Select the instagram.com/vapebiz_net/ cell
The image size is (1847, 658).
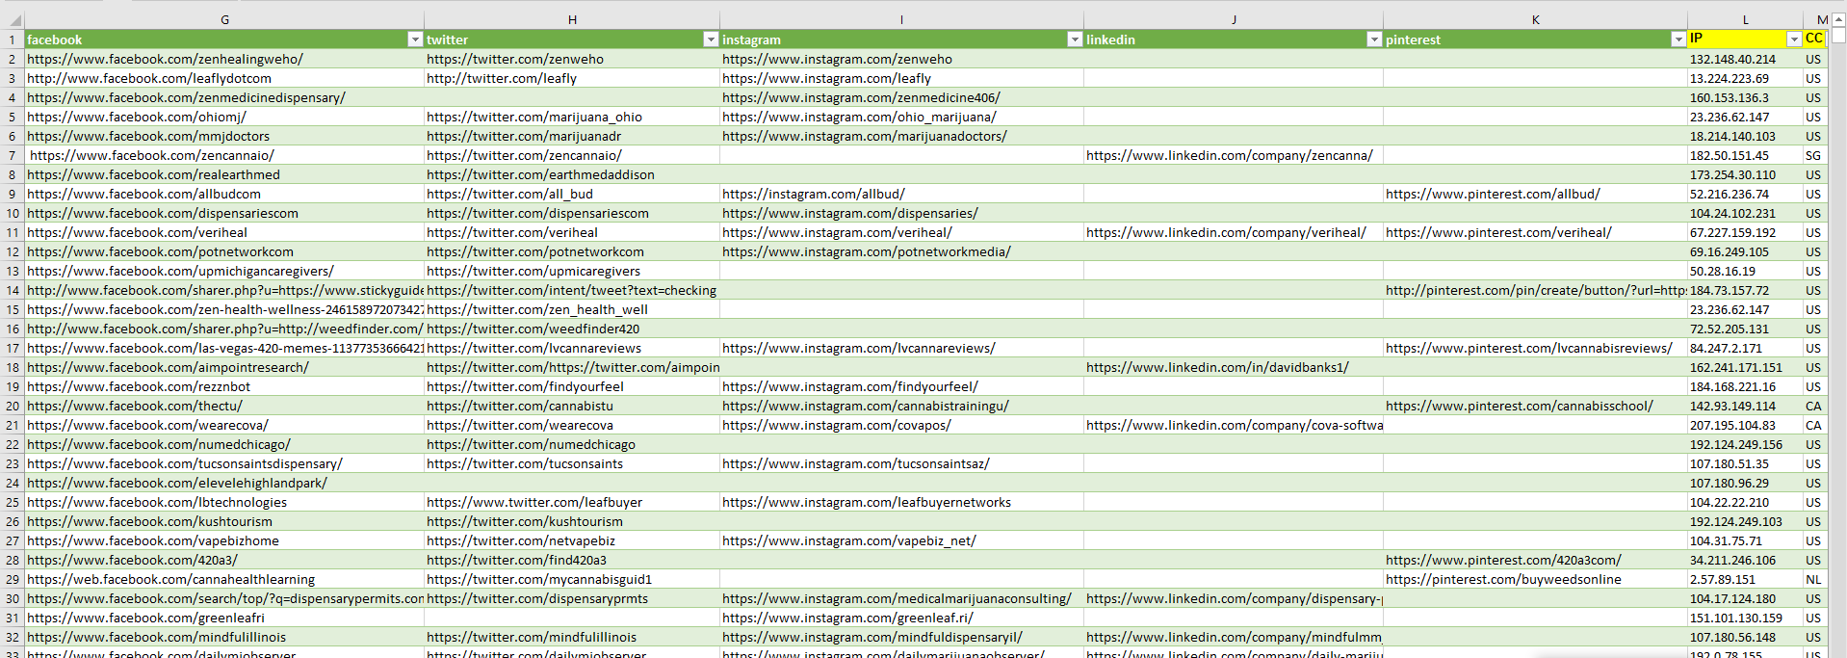pos(901,540)
